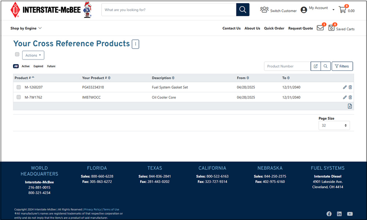Open the YouTube icon in footer
367x220 pixels.
pyautogui.click(x=350, y=214)
